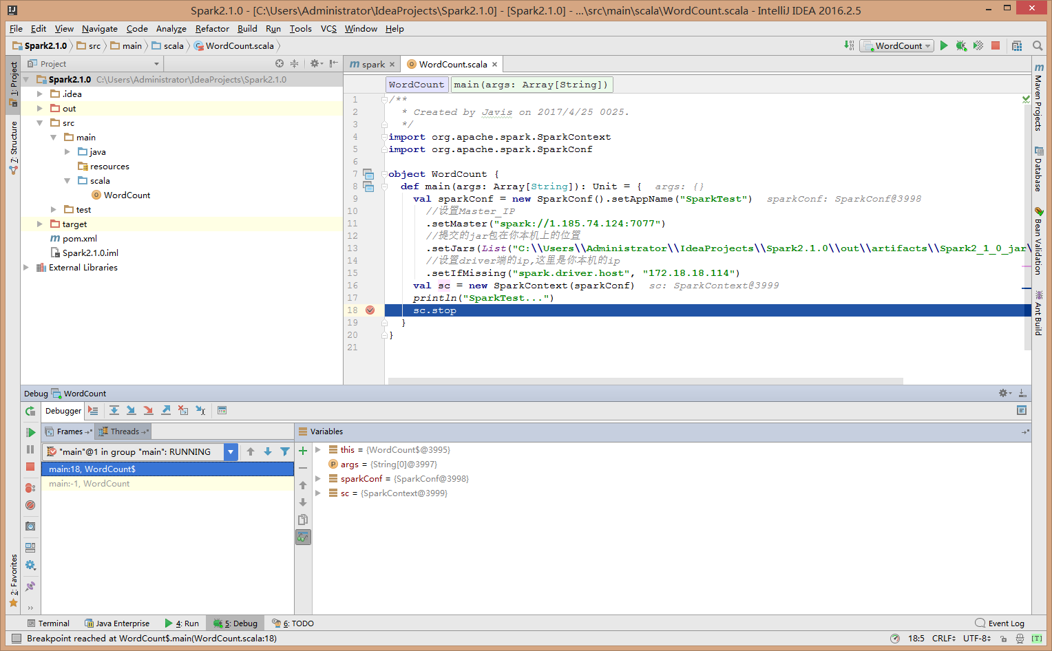Open the 6: TODO tool window
Screen dimensions: 1052x651
click(x=293, y=623)
